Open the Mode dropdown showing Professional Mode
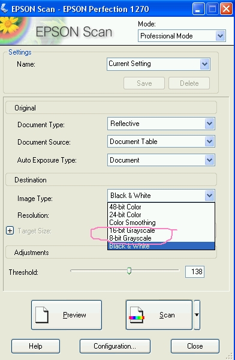The width and height of the screenshot is (235, 360). (x=182, y=36)
